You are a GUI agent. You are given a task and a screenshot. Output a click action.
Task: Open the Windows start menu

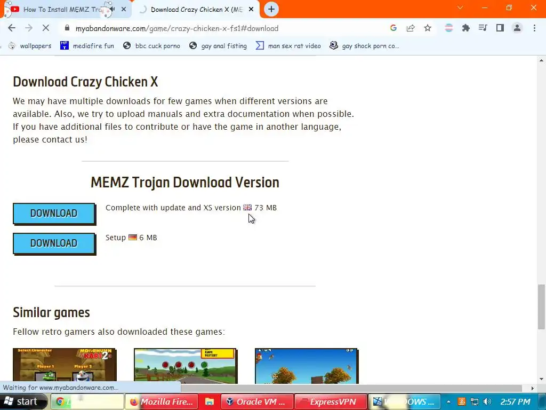(22, 401)
